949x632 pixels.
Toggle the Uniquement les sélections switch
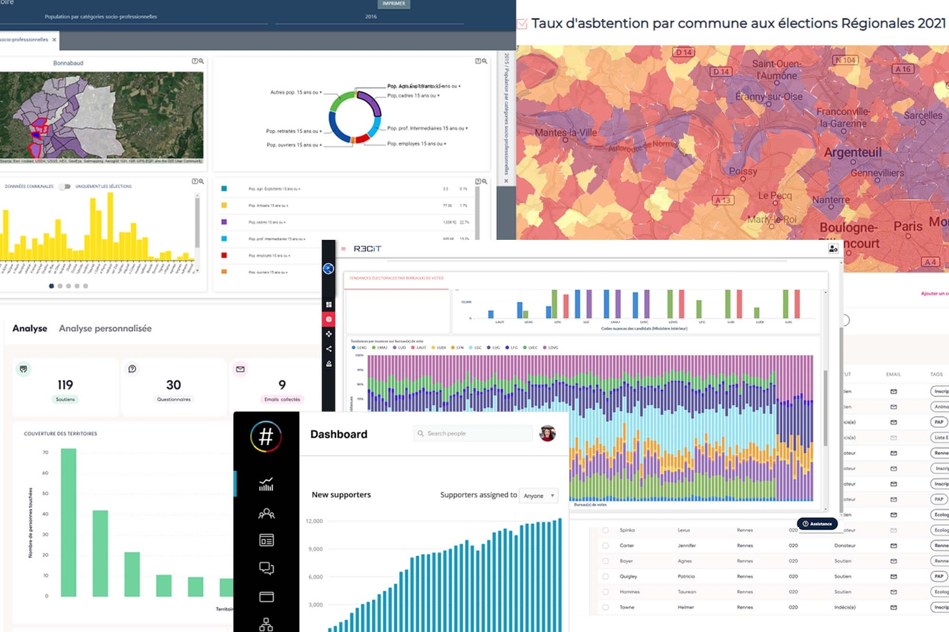(64, 186)
